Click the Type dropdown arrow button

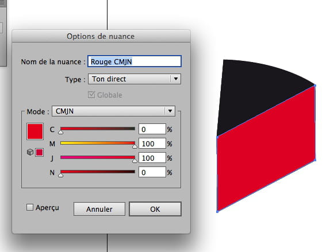(176, 79)
